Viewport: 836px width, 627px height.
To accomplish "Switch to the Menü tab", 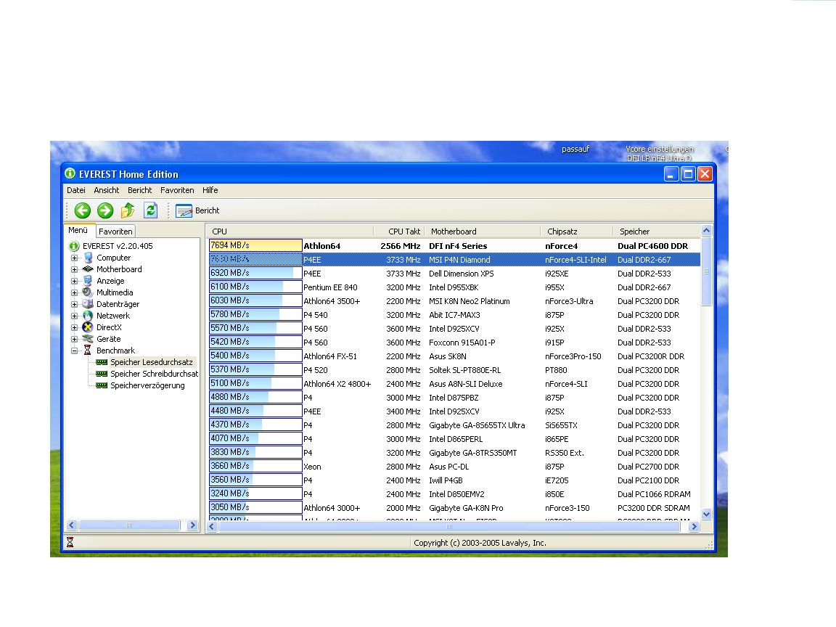I will [x=78, y=230].
